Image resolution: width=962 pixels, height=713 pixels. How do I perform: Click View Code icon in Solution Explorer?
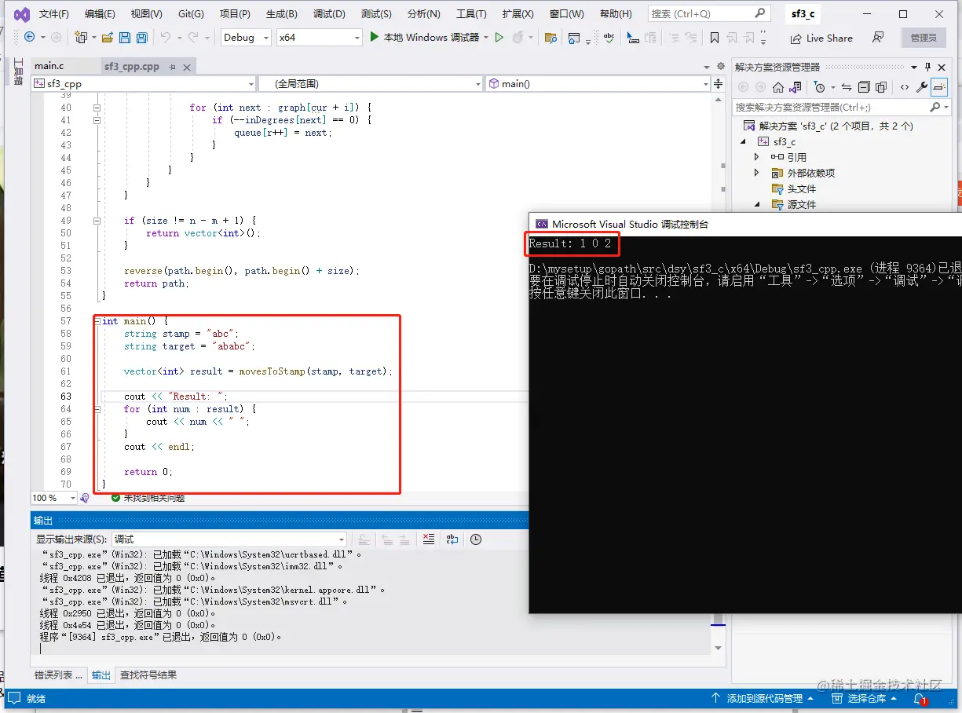coord(905,87)
